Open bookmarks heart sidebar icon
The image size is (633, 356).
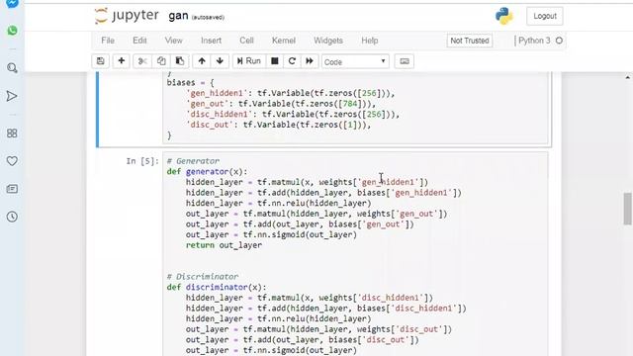[x=12, y=161]
